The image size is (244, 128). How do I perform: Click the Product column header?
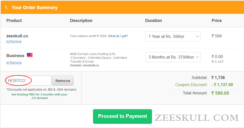pos(14,20)
